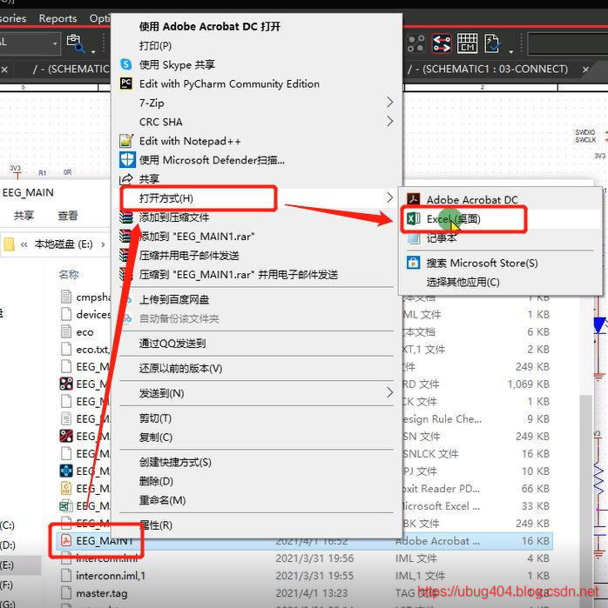The height and width of the screenshot is (608, 608).
Task: Click the CM constraint manager toolbar icon
Action: pyautogui.click(x=467, y=43)
